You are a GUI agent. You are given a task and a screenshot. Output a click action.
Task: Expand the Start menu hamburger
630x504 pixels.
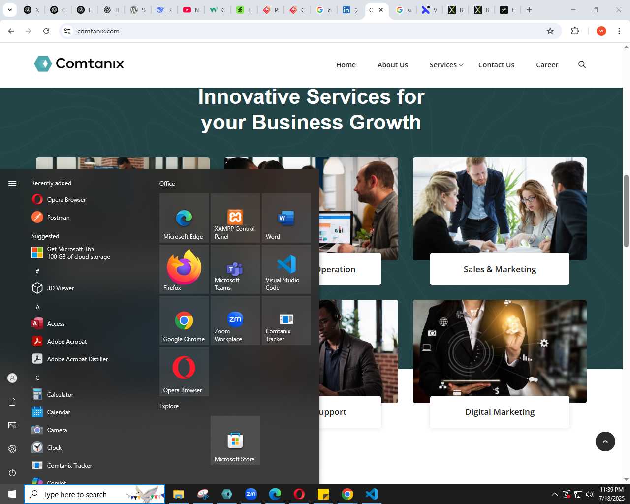(12, 183)
